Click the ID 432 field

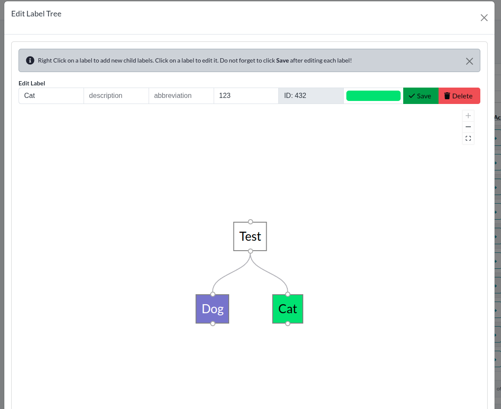coord(311,95)
